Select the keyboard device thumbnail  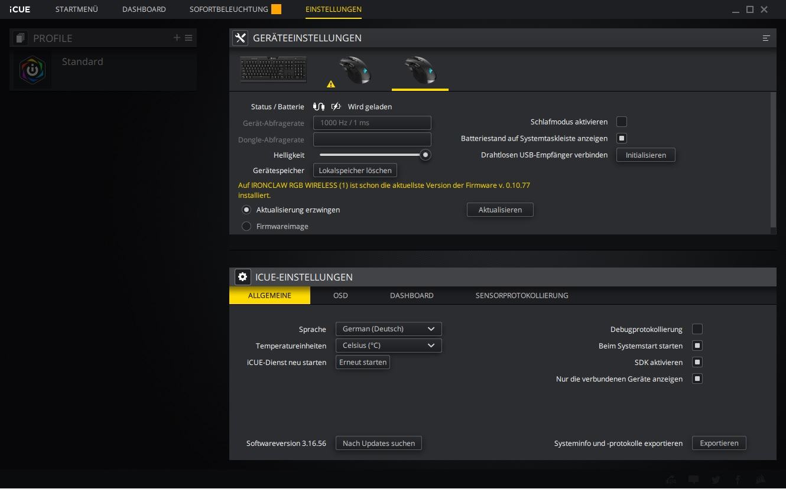[274, 69]
